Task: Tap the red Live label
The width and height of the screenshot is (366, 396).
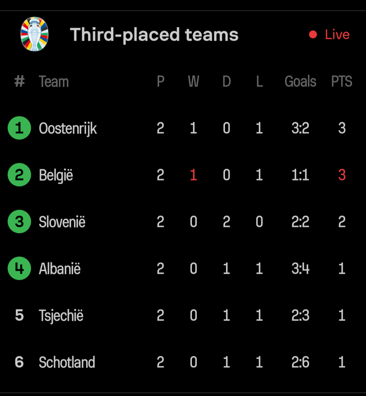Action: [x=337, y=35]
